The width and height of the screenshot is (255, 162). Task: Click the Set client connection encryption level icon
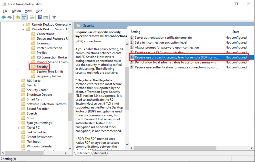(132, 43)
